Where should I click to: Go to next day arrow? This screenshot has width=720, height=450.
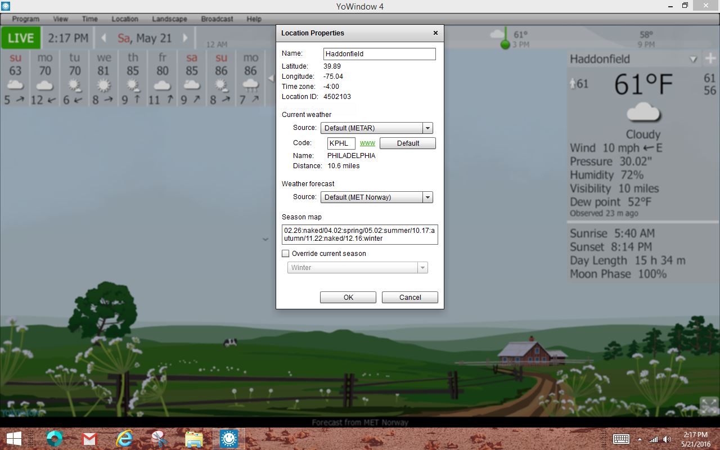pos(185,38)
